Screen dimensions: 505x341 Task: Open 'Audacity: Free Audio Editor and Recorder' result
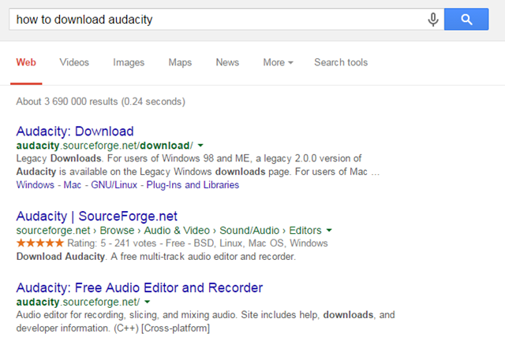tap(140, 287)
